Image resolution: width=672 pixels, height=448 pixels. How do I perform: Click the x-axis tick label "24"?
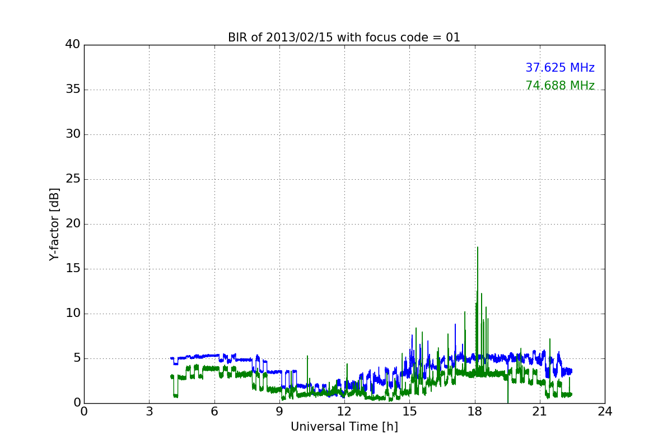605,412
